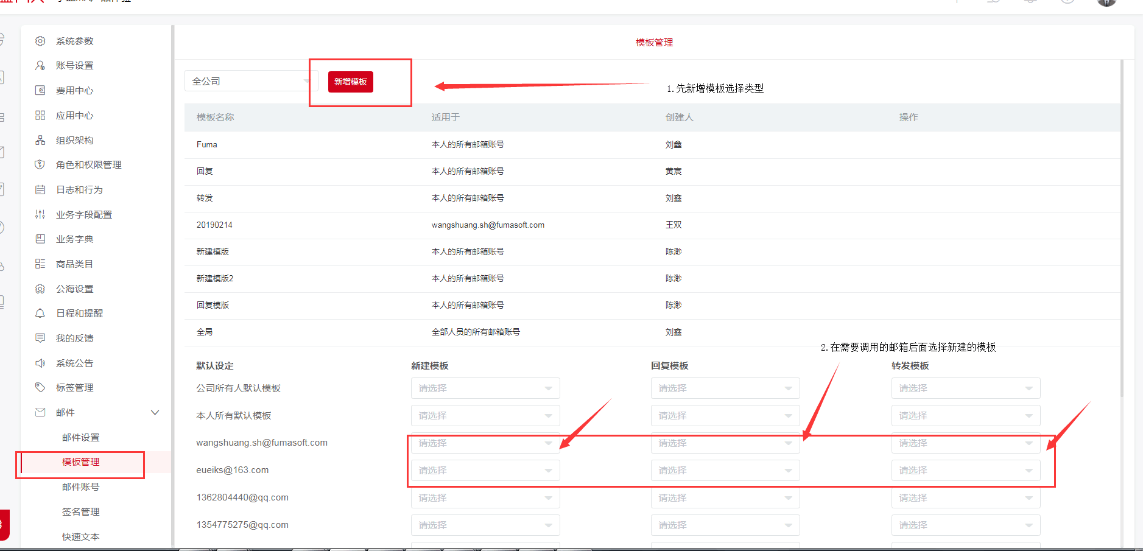The height and width of the screenshot is (551, 1143).
Task: Collapse the 邮件 menu section chevron
Action: click(155, 412)
